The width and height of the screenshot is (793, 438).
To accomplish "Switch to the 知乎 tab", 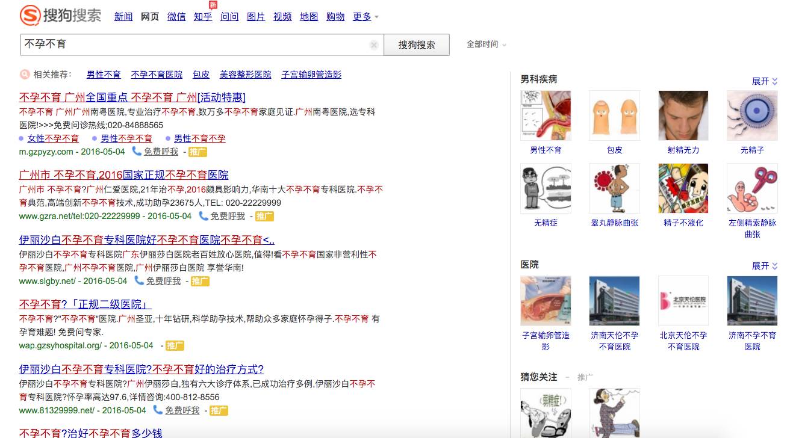I will [203, 17].
